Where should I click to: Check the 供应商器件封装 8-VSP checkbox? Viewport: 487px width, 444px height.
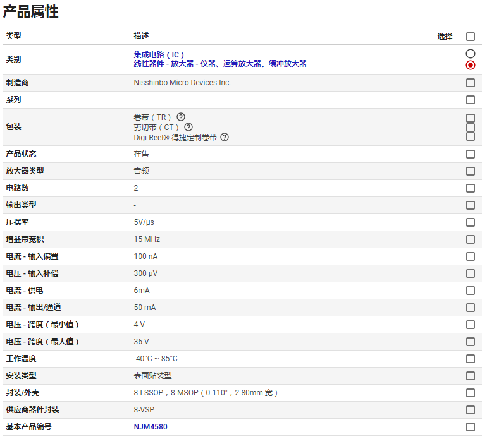click(470, 410)
